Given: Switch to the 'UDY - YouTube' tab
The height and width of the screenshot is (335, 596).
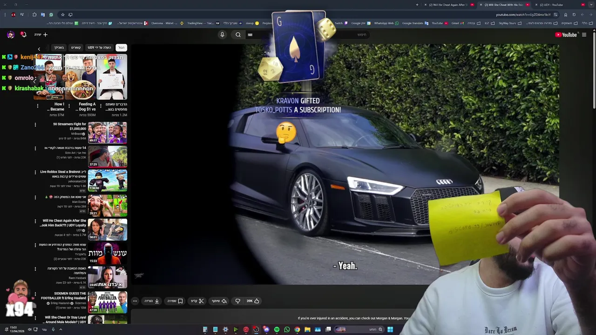Looking at the screenshot, I should point(559,5).
